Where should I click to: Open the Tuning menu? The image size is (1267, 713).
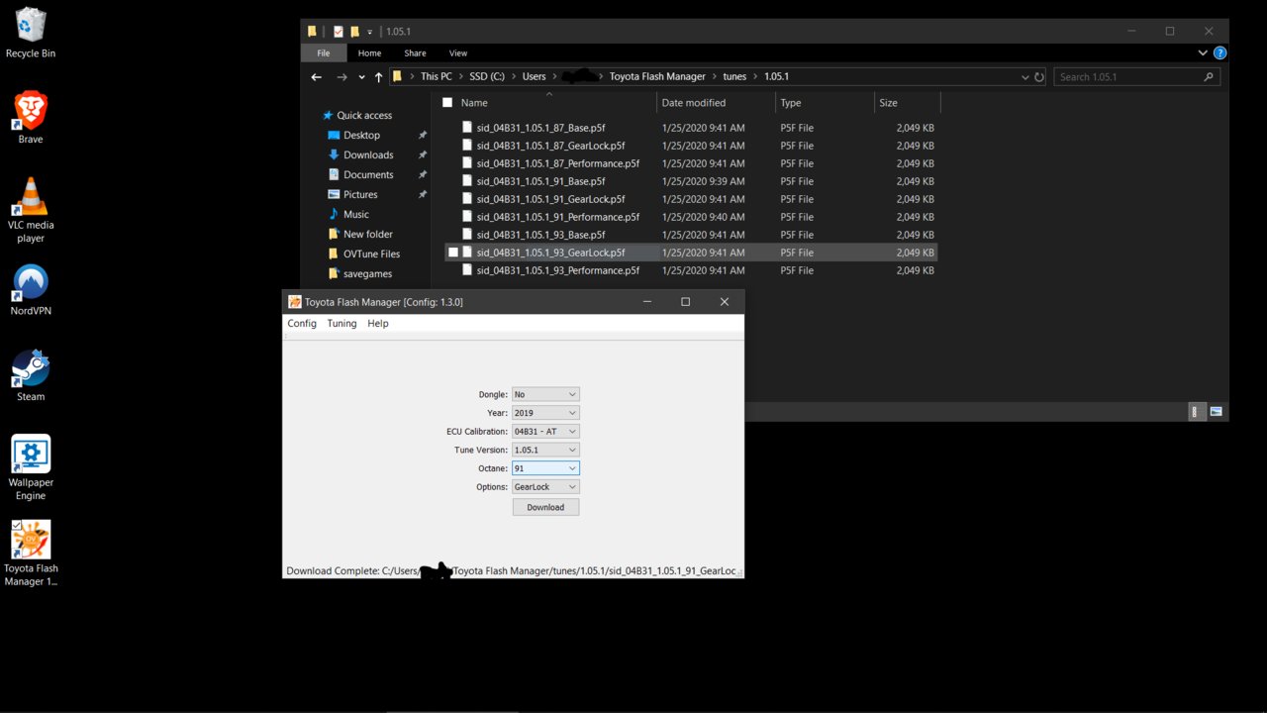[341, 324]
